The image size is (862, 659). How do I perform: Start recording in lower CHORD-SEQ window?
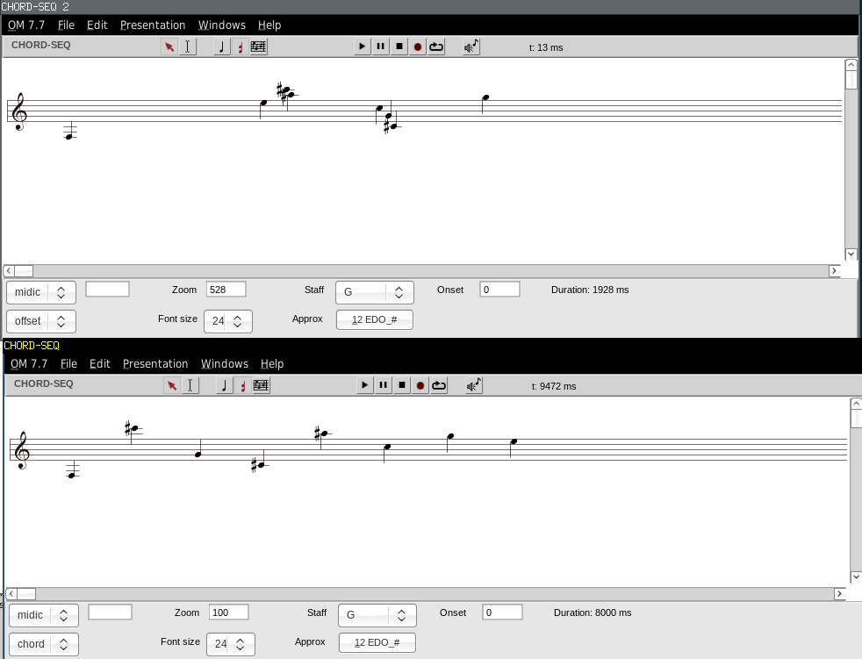tap(420, 385)
